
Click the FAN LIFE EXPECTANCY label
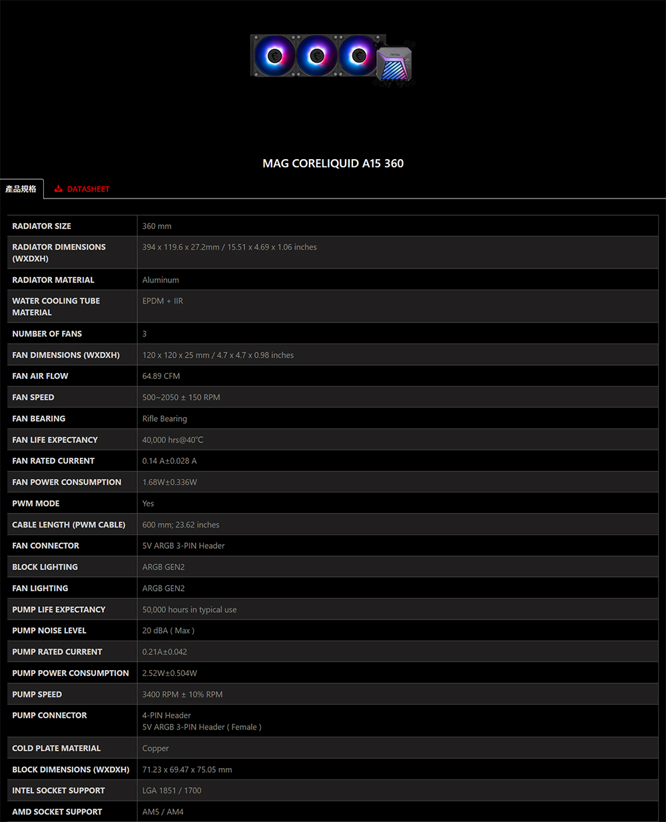[55, 440]
